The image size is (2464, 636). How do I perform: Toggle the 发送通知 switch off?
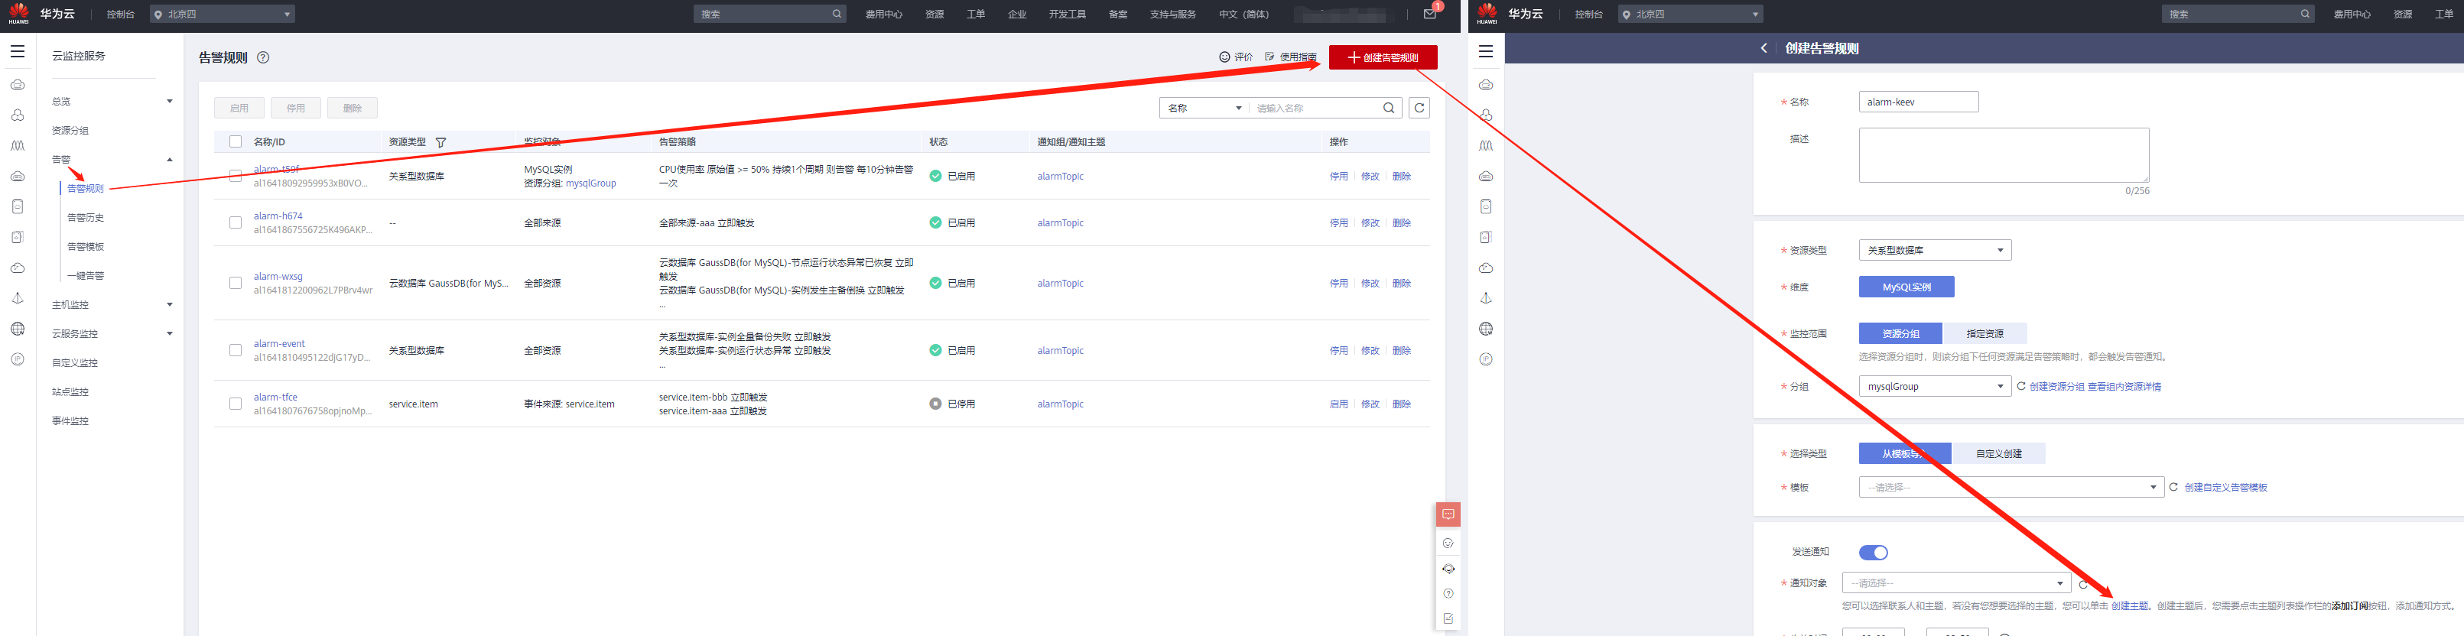(1872, 552)
